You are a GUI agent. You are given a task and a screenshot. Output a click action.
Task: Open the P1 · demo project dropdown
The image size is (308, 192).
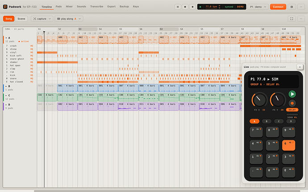(x=258, y=7)
